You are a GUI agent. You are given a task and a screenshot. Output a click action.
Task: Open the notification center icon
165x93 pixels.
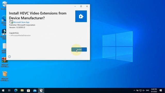(x=161, y=90)
